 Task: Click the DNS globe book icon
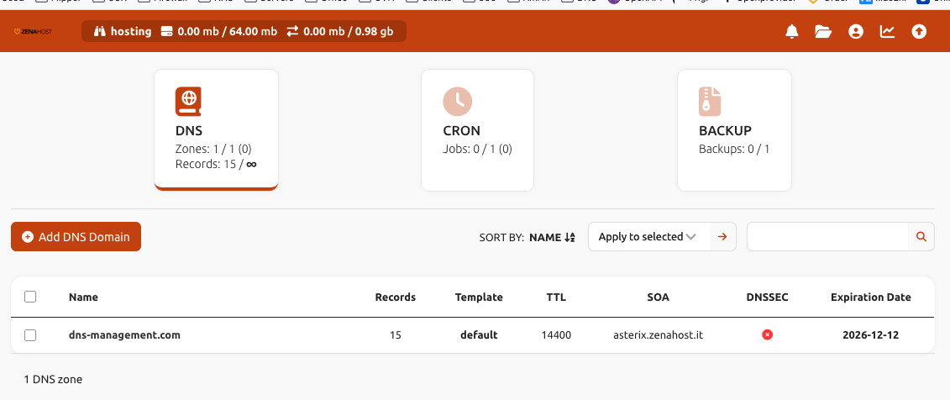(x=188, y=101)
